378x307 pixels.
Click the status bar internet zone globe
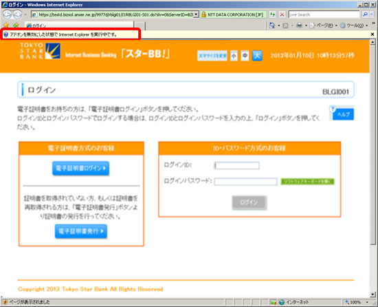pyautogui.click(x=282, y=302)
